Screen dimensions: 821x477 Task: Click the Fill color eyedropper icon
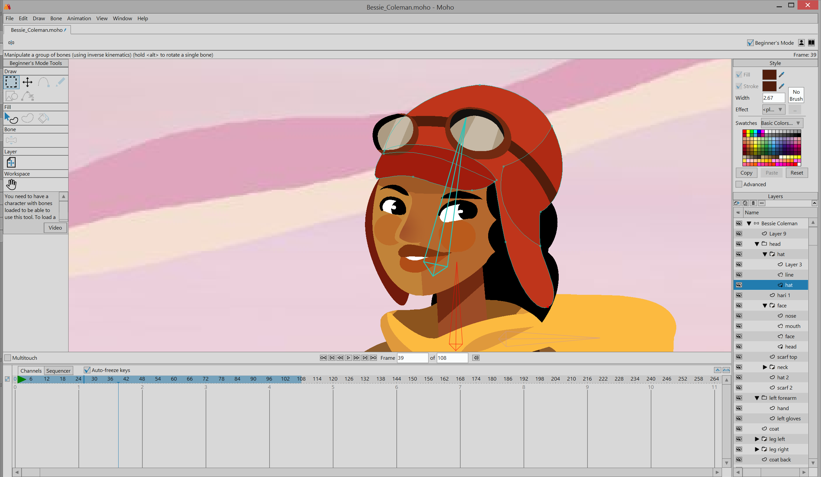[x=782, y=75]
